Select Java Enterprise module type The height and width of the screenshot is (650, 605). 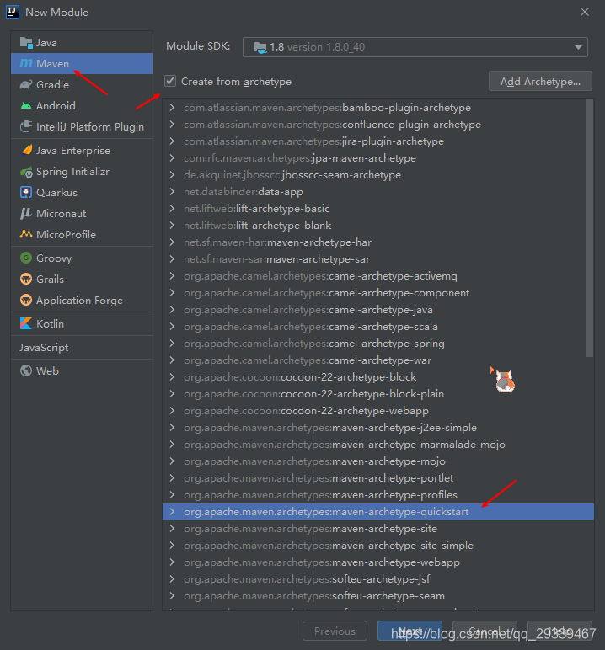(x=82, y=151)
